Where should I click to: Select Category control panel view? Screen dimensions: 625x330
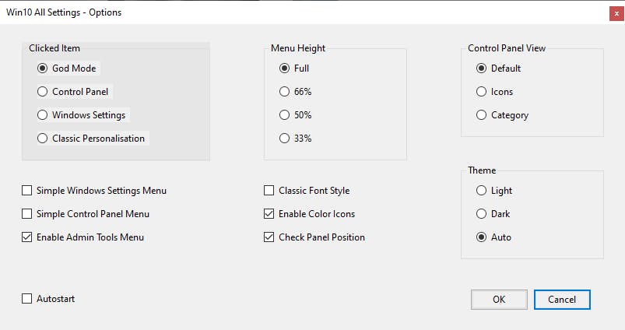click(x=482, y=115)
